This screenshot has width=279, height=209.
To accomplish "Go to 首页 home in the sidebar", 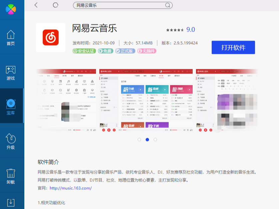I will 11,38.
